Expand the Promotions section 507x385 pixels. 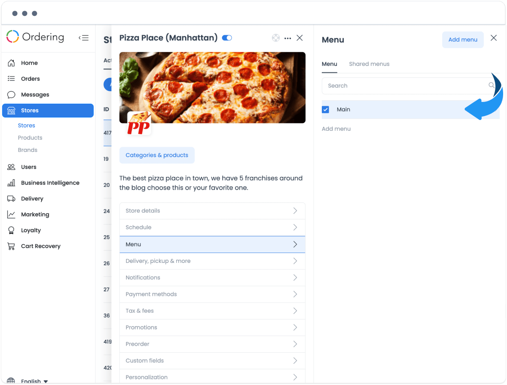tap(212, 327)
